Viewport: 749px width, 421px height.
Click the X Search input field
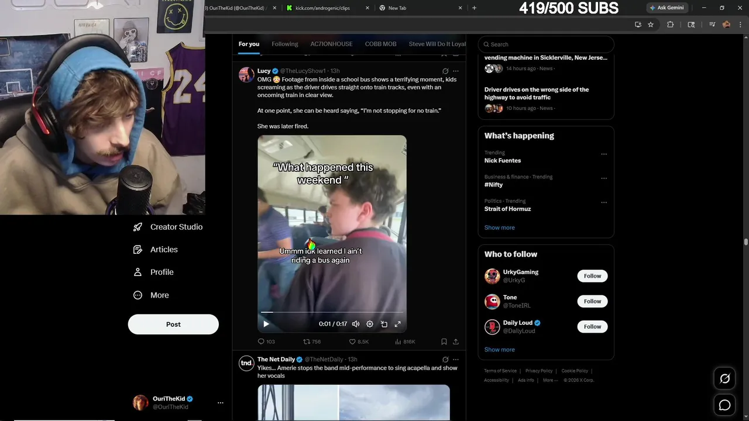pyautogui.click(x=546, y=44)
